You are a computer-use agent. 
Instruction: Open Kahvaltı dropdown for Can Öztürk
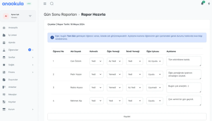96,61
